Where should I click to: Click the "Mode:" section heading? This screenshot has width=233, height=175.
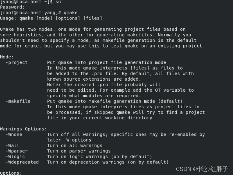7,57
